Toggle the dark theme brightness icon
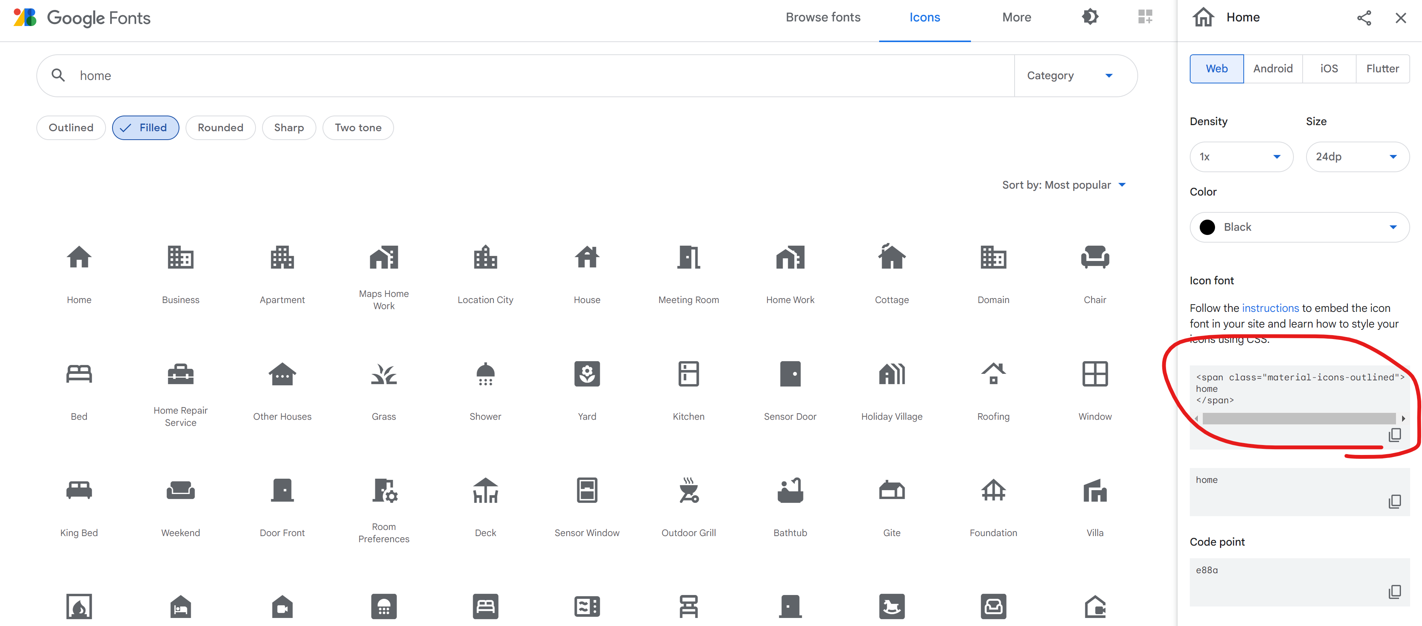 [x=1090, y=17]
